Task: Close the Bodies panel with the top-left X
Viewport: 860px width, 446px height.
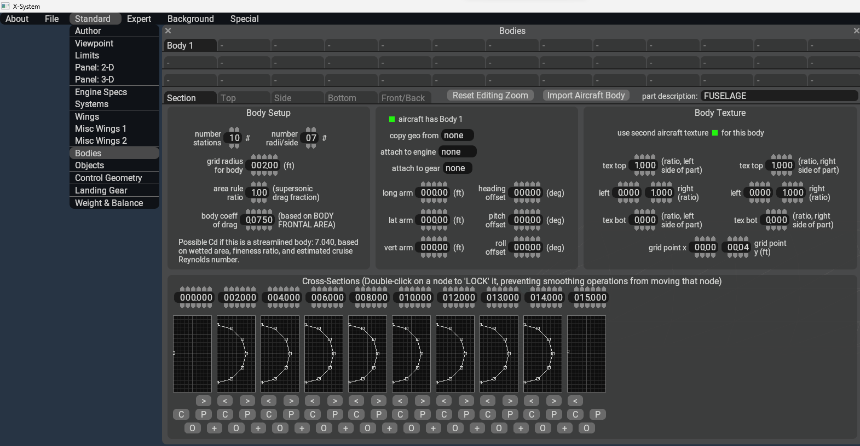Action: [168, 31]
